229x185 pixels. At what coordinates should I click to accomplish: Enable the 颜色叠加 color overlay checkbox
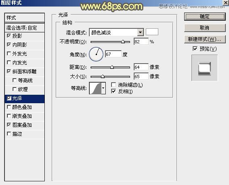point(9,107)
